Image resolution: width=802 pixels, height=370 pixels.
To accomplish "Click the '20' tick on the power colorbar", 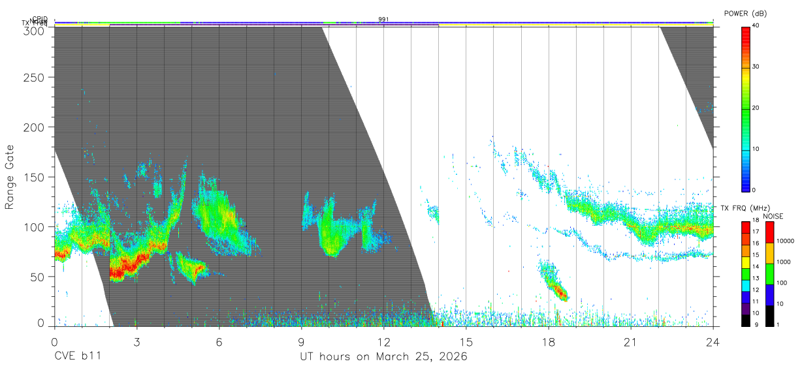I will [x=756, y=108].
